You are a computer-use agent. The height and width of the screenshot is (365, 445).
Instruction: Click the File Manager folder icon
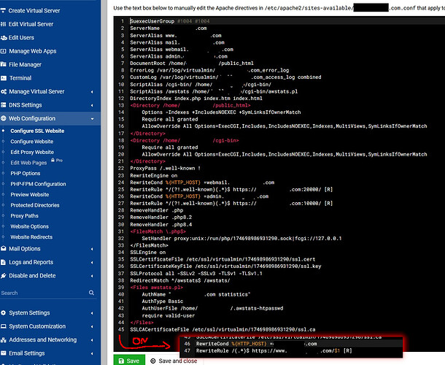(4, 64)
